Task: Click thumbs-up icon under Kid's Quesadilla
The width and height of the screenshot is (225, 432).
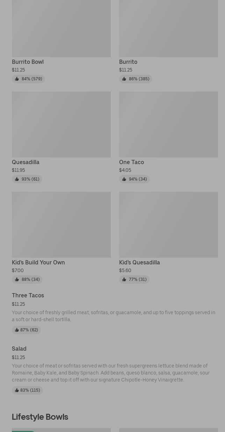Action: 124,279
